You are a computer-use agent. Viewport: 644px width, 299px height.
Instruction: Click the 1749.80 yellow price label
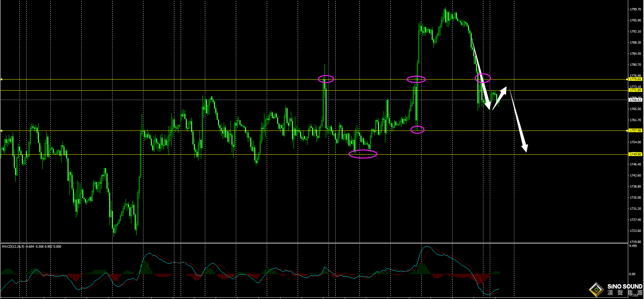tap(635, 154)
